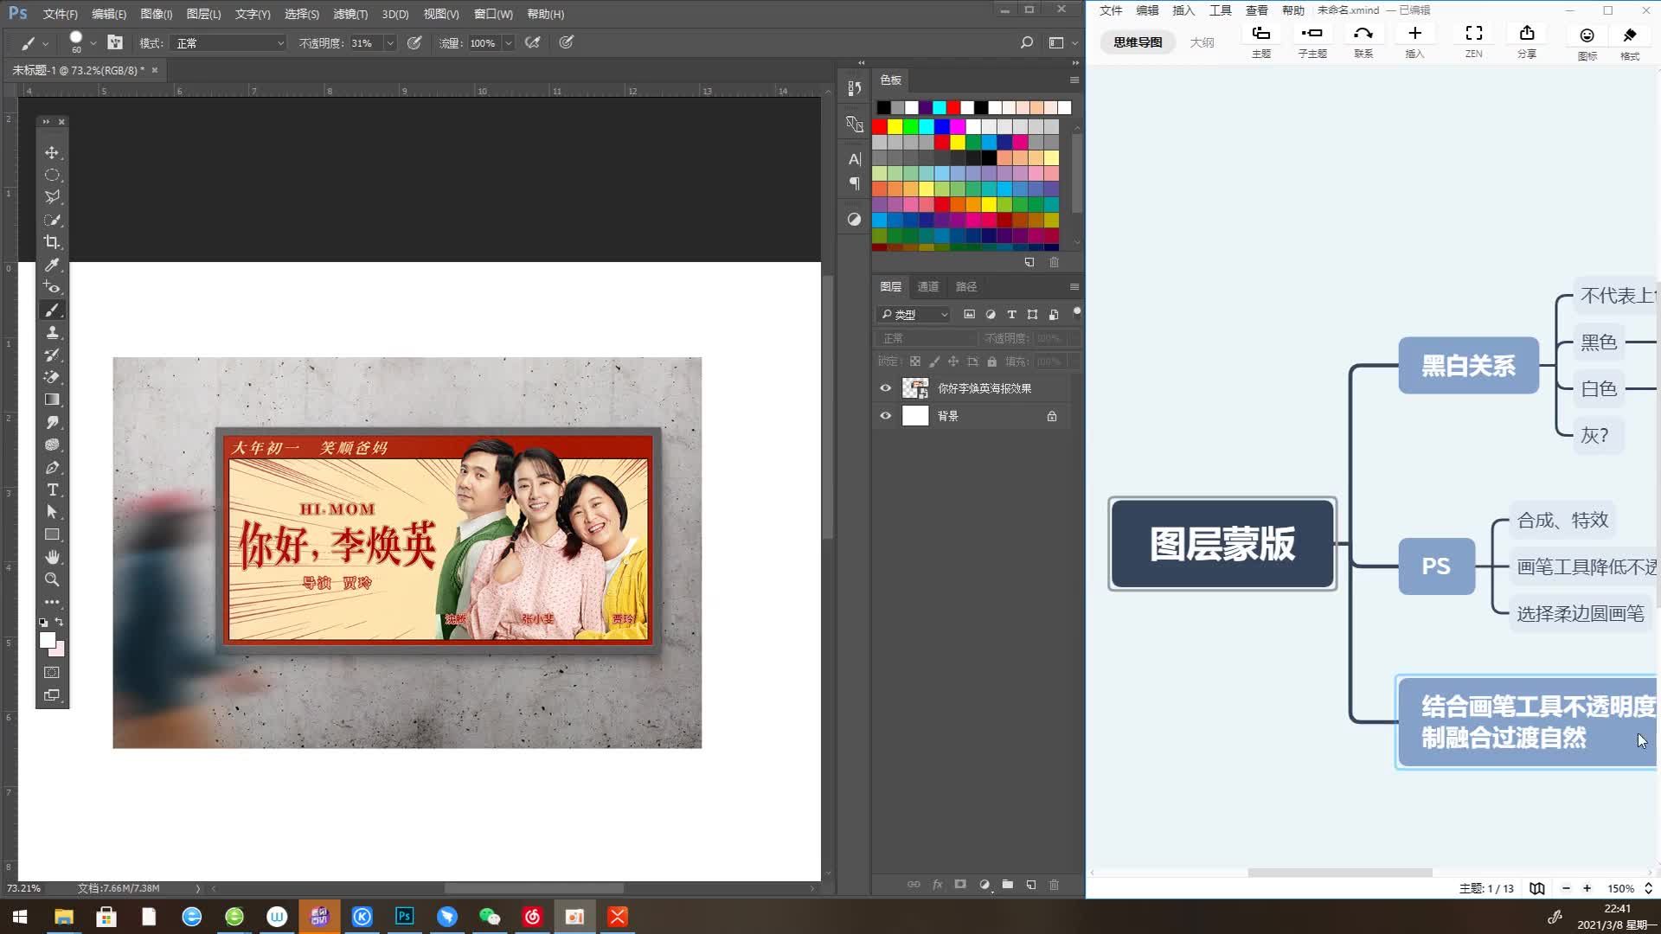The image size is (1661, 934).
Task: Open the Swatches panel menu
Action: pyautogui.click(x=1074, y=80)
